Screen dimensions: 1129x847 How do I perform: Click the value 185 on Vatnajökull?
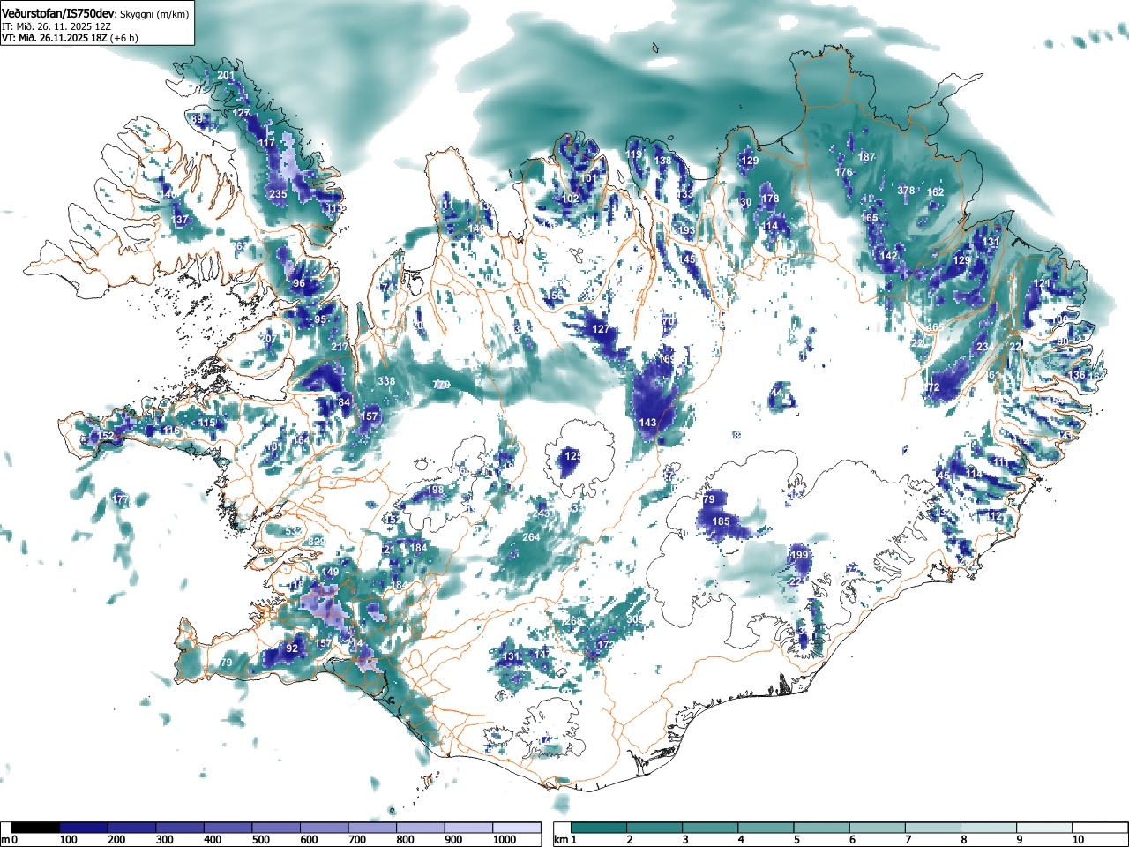point(721,521)
